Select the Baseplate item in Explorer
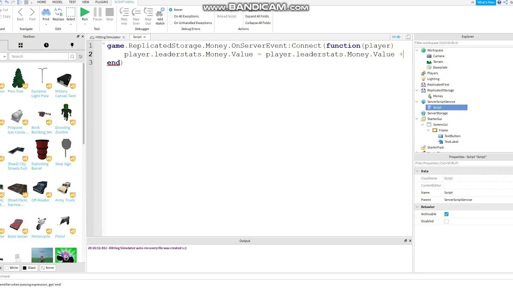Viewport: 513px width, 288px height. 440,68
